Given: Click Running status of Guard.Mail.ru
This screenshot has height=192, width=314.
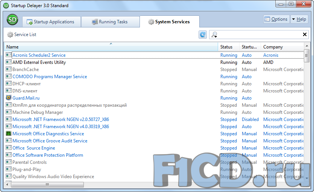Looking at the screenshot, I should (229, 98).
